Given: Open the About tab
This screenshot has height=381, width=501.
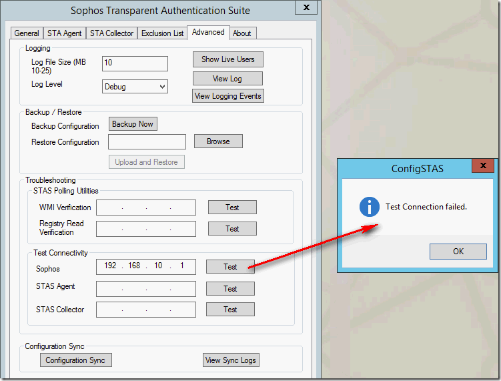Looking at the screenshot, I should point(242,33).
